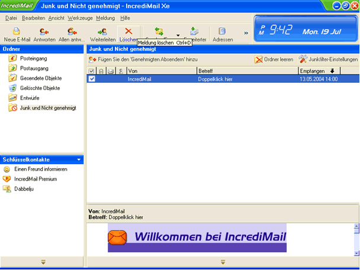The image size is (360, 270).
Task: Open the Datei menu
Action: pyautogui.click(x=11, y=18)
